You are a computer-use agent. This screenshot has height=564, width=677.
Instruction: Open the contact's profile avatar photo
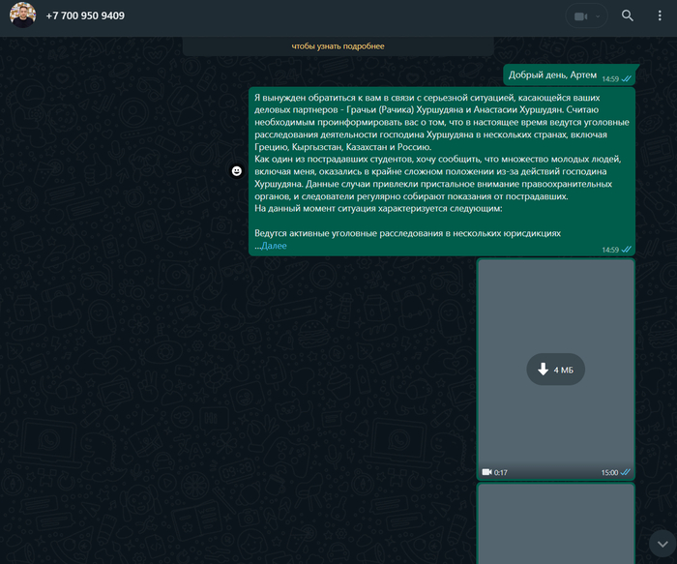point(22,16)
